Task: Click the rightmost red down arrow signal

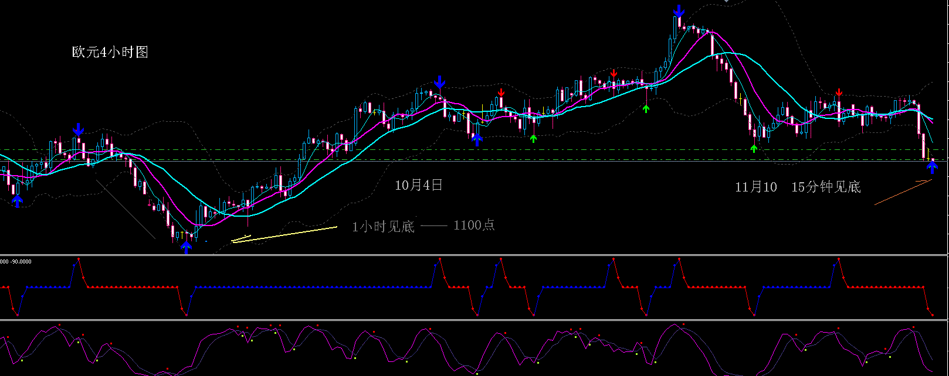Action: click(x=839, y=93)
